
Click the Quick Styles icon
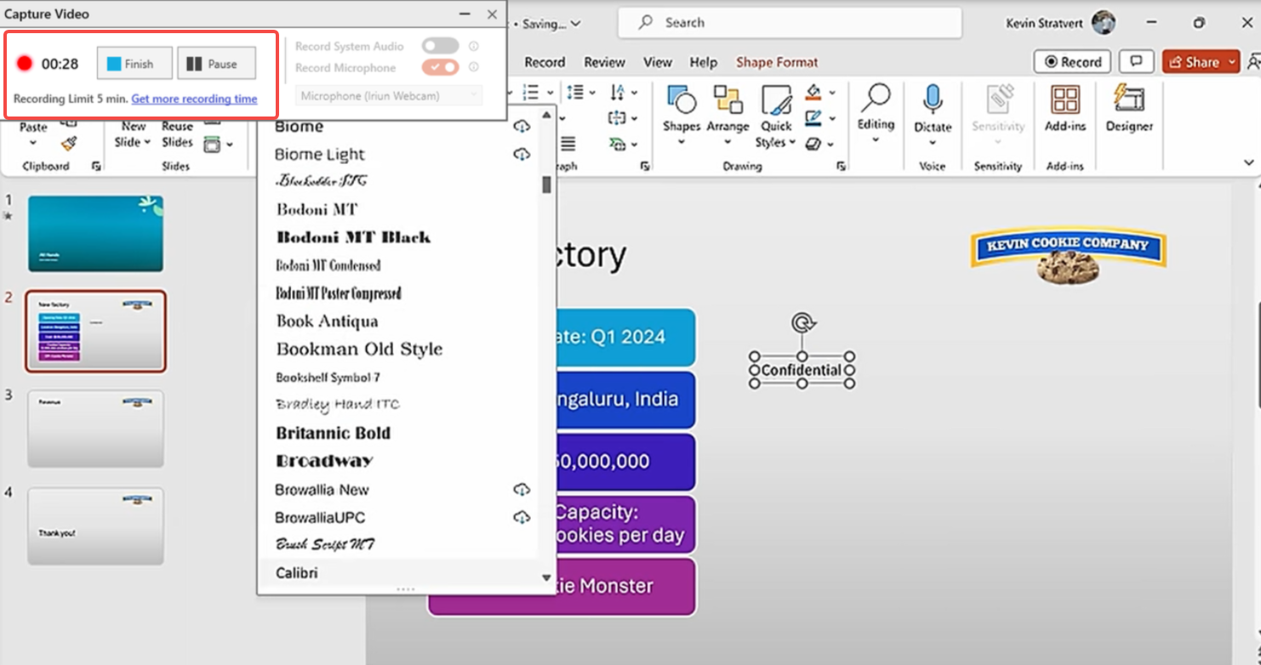[776, 101]
